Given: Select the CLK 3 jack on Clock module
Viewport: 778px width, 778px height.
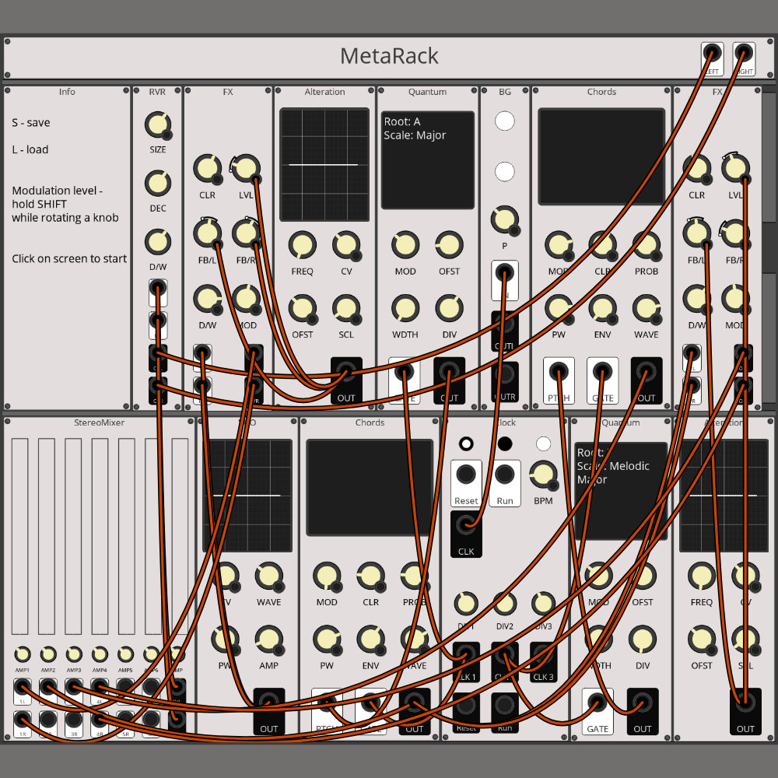Looking at the screenshot, I should tap(543, 654).
